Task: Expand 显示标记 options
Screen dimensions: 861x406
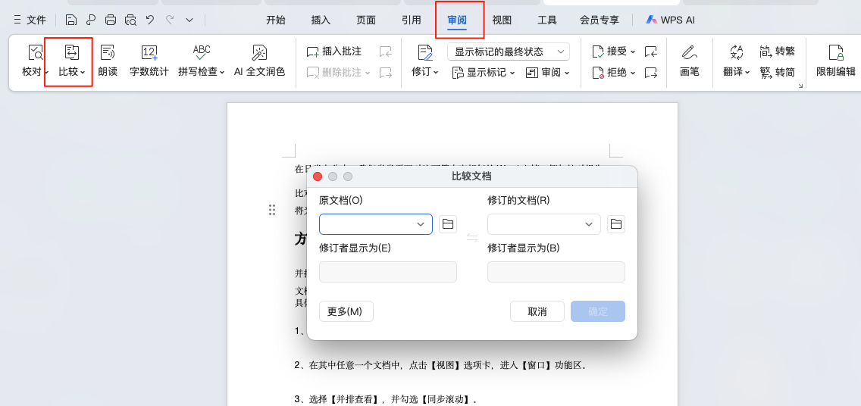Action: pyautogui.click(x=484, y=73)
